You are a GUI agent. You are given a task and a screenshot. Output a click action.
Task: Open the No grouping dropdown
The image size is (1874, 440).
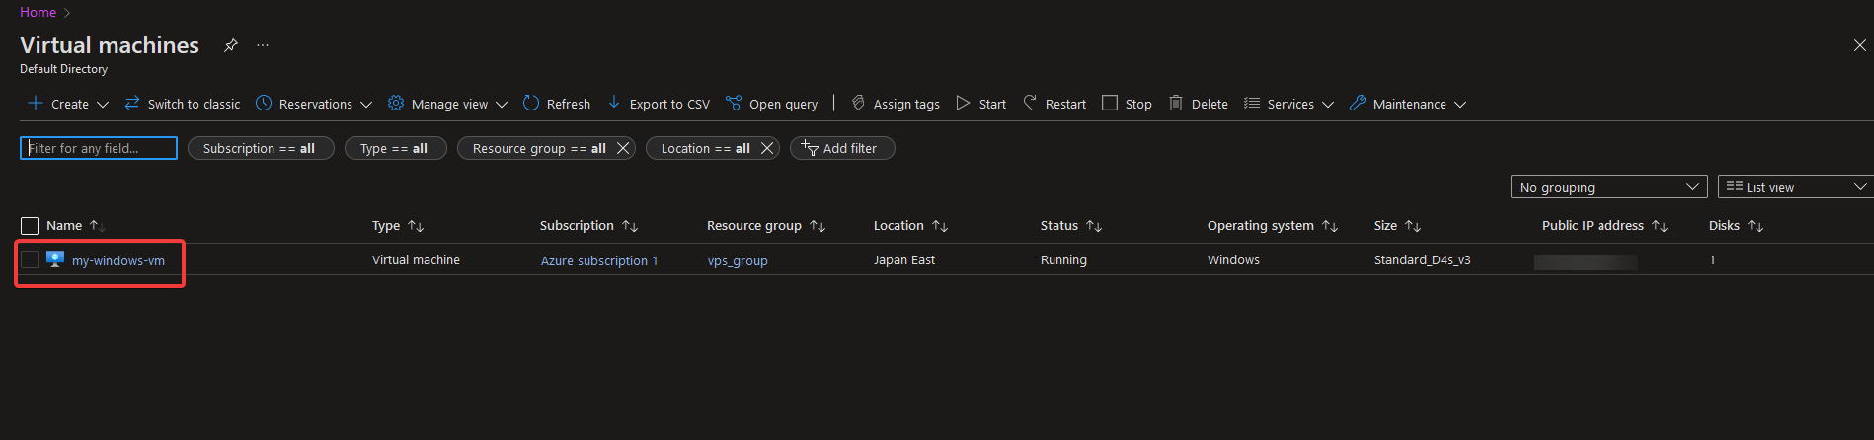[x=1608, y=187]
